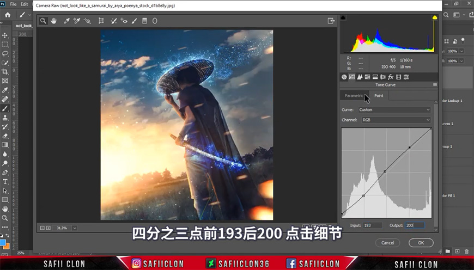Open the HSL Adjustments panel icon

click(367, 77)
